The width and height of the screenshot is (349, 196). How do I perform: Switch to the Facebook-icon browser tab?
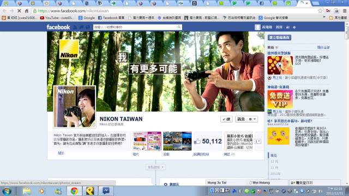tap(262, 3)
